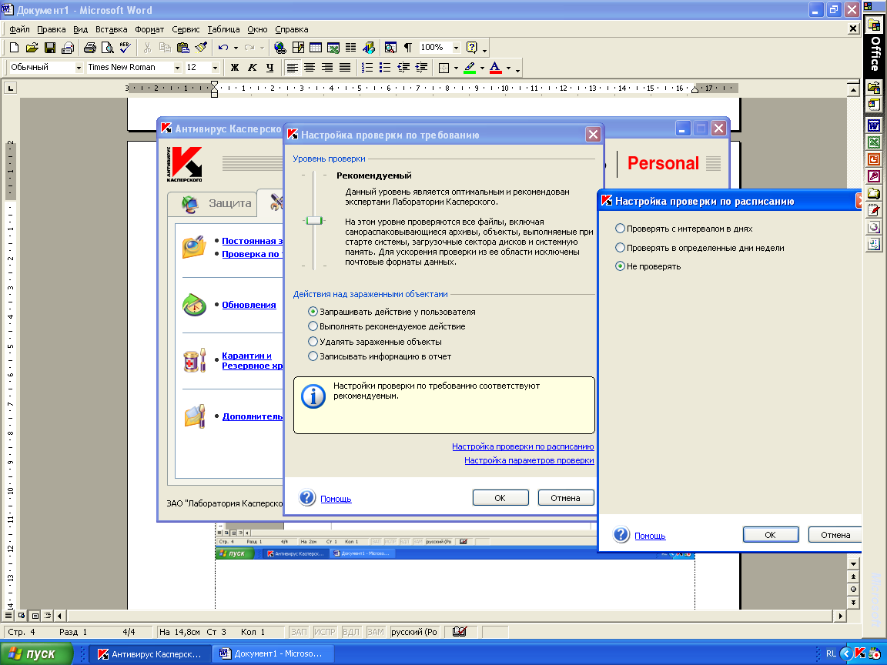
Task: Justify the text alignment
Action: pos(344,68)
